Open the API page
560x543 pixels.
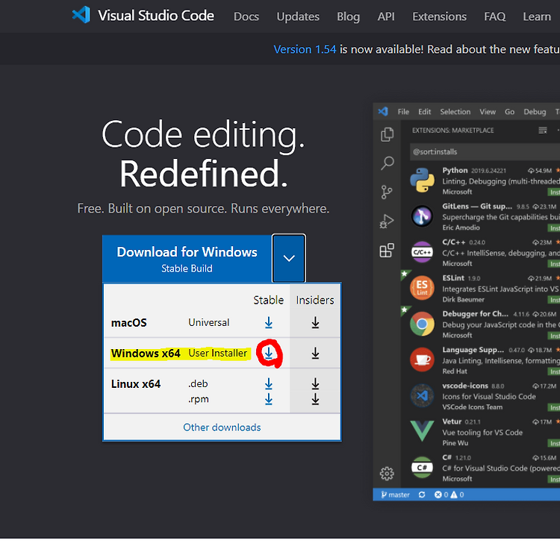coord(386,16)
